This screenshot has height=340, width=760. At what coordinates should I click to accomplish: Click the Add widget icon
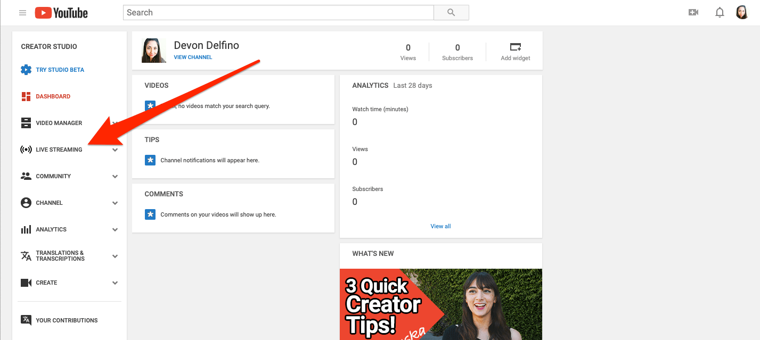click(x=516, y=47)
